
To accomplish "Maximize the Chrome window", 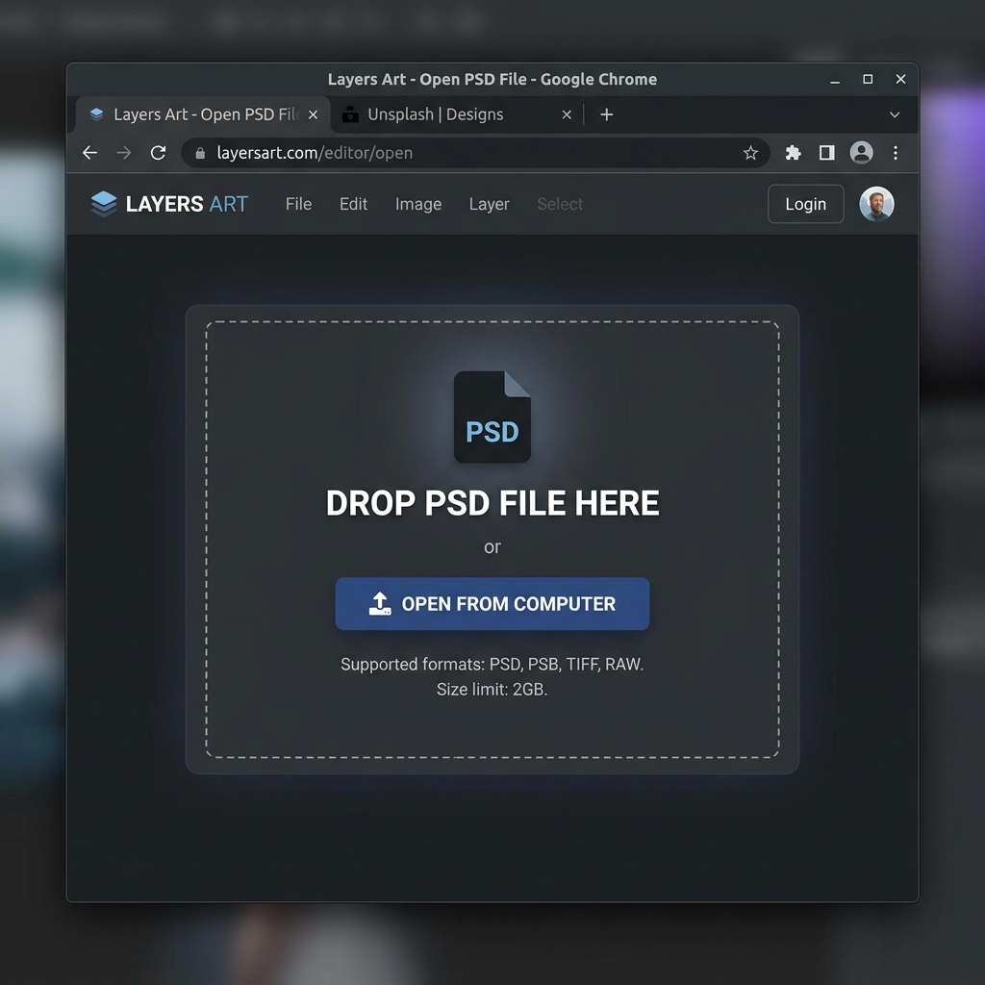I will pyautogui.click(x=868, y=79).
